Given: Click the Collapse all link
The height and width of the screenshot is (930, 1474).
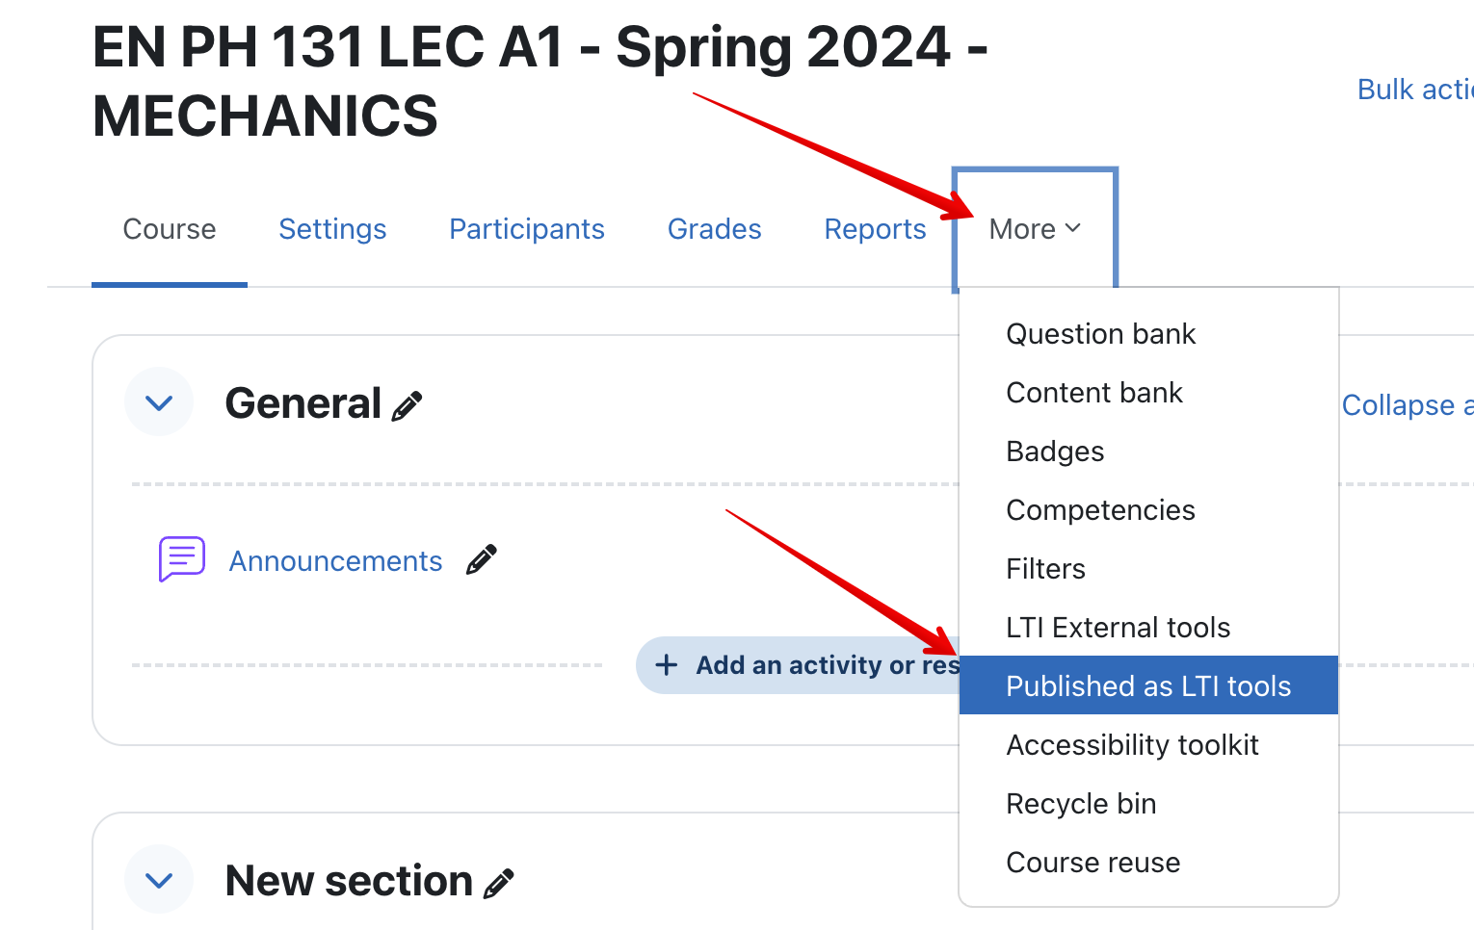Looking at the screenshot, I should (x=1407, y=405).
